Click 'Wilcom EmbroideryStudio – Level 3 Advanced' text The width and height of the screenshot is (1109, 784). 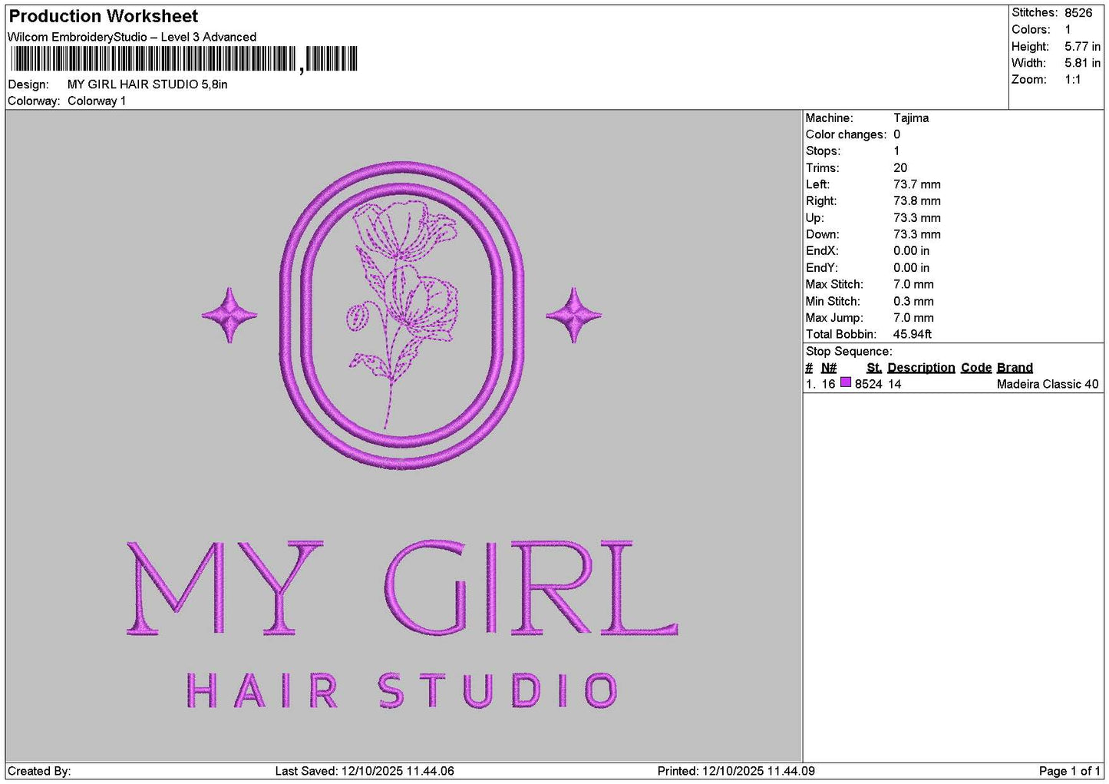pos(132,37)
